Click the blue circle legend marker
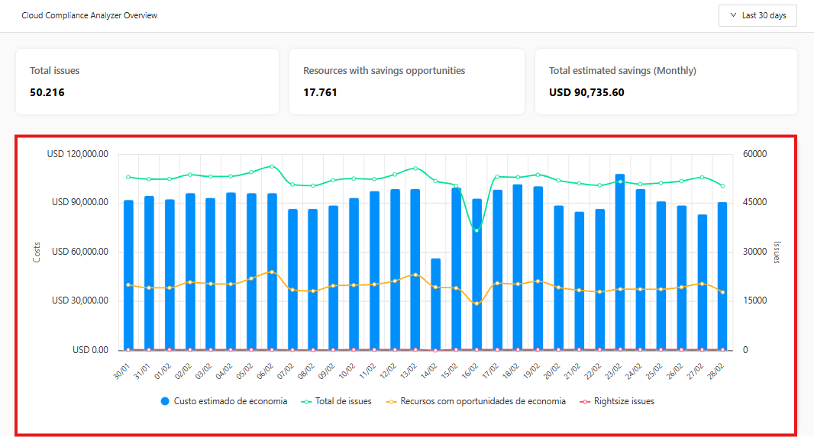The image size is (814, 437). (165, 401)
